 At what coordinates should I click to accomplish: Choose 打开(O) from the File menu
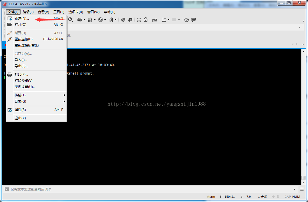(x=36, y=24)
